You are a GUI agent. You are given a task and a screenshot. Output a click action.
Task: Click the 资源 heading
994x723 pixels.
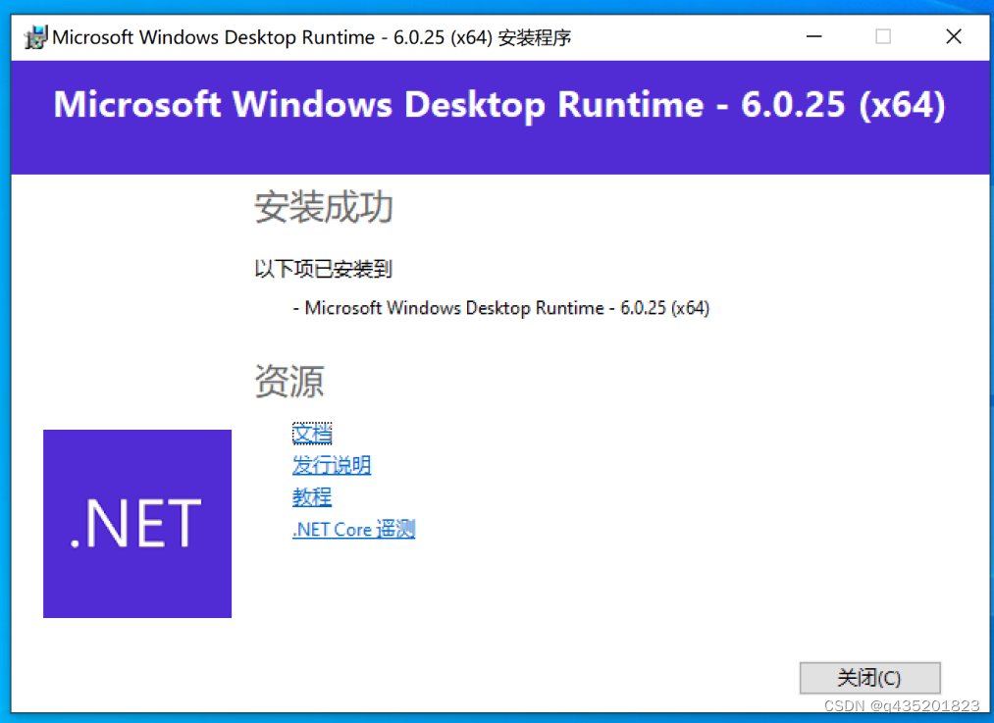coord(289,381)
